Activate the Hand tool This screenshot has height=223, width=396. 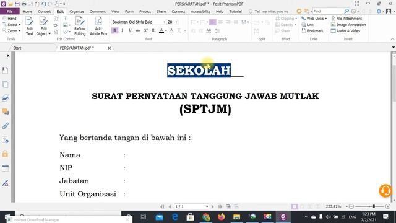tap(9, 19)
